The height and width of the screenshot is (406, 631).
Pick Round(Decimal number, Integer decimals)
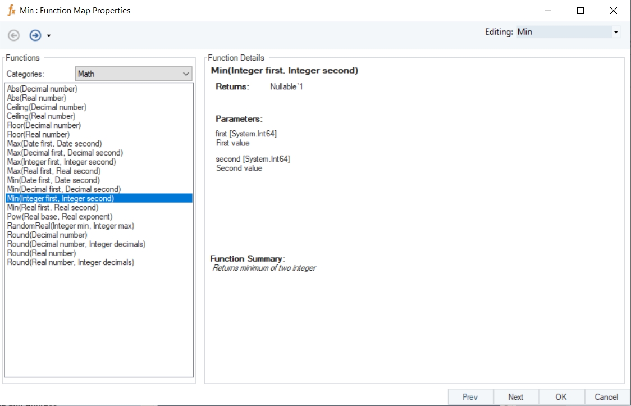coord(76,244)
